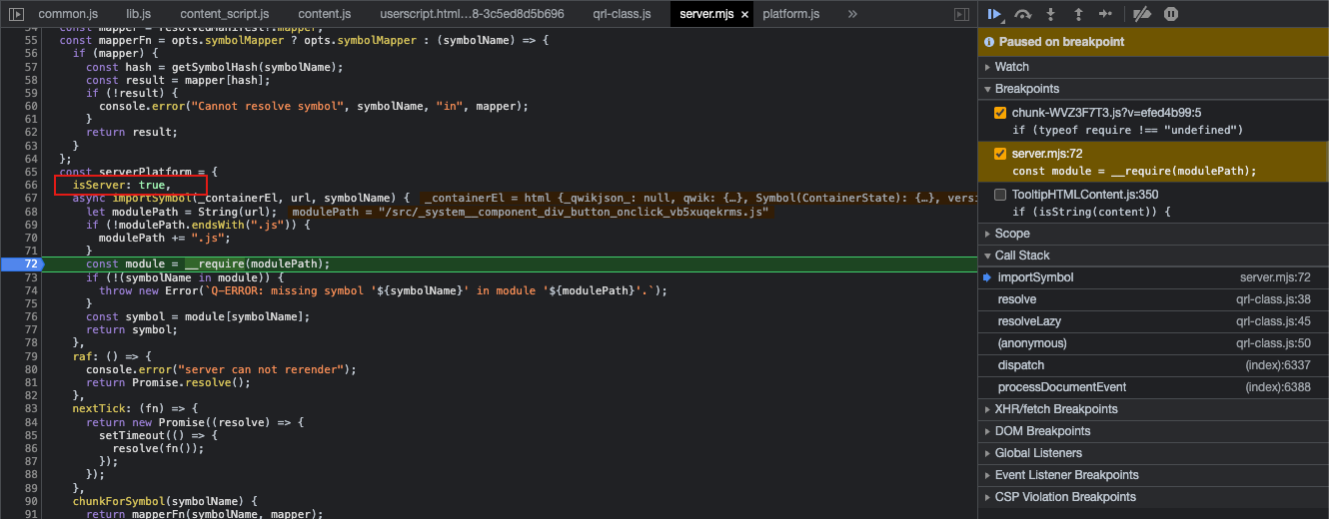
Task: Open the userscript.html tab
Action: pyautogui.click(x=472, y=14)
